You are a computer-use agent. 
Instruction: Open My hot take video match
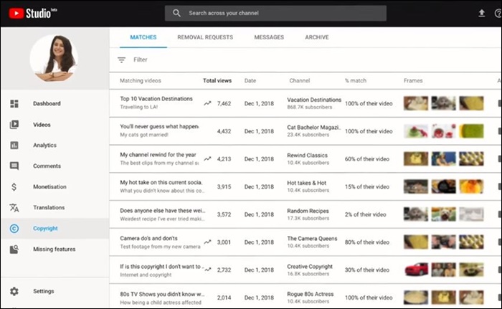(161, 183)
